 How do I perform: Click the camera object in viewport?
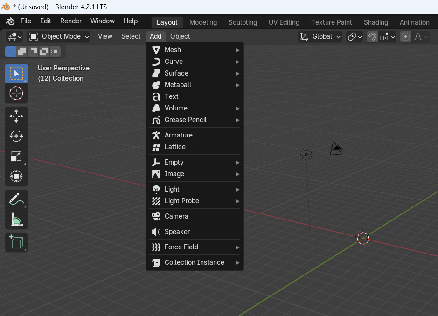336,149
